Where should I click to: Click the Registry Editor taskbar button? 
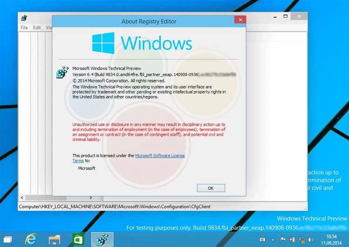(102, 239)
